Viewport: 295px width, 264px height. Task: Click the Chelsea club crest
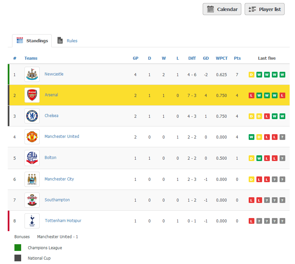(32, 116)
